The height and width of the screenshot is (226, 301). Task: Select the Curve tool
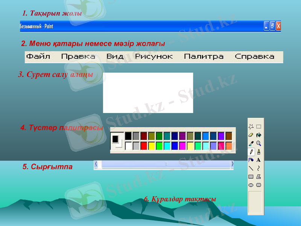click(259, 168)
